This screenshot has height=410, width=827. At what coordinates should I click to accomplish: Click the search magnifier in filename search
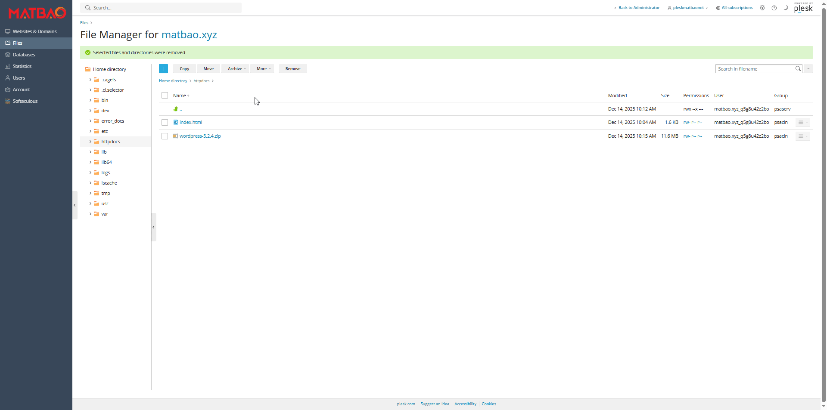tap(798, 69)
